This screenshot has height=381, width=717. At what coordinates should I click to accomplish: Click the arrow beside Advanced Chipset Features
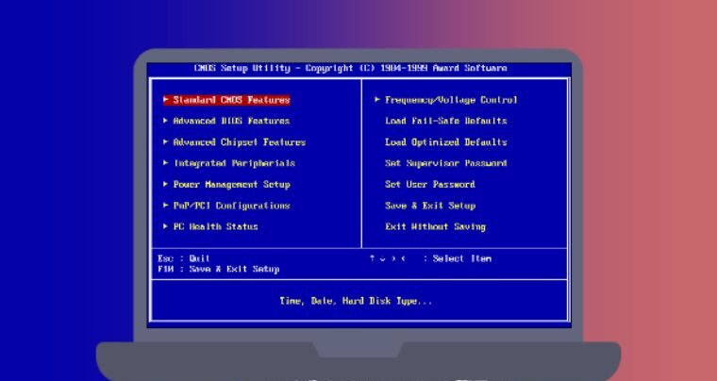click(x=165, y=142)
